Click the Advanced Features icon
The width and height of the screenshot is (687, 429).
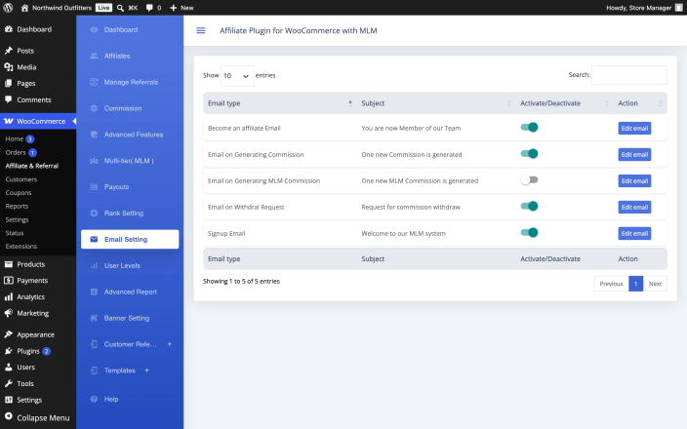tap(94, 135)
